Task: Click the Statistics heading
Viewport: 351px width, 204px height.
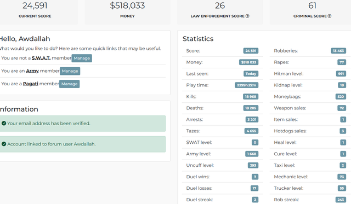Action: point(198,39)
